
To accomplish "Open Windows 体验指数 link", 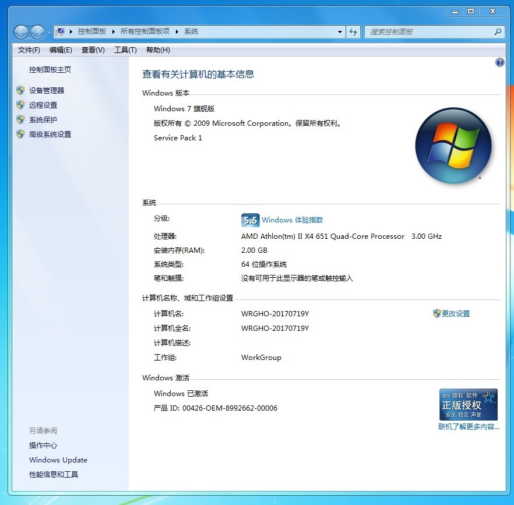I will tap(293, 220).
